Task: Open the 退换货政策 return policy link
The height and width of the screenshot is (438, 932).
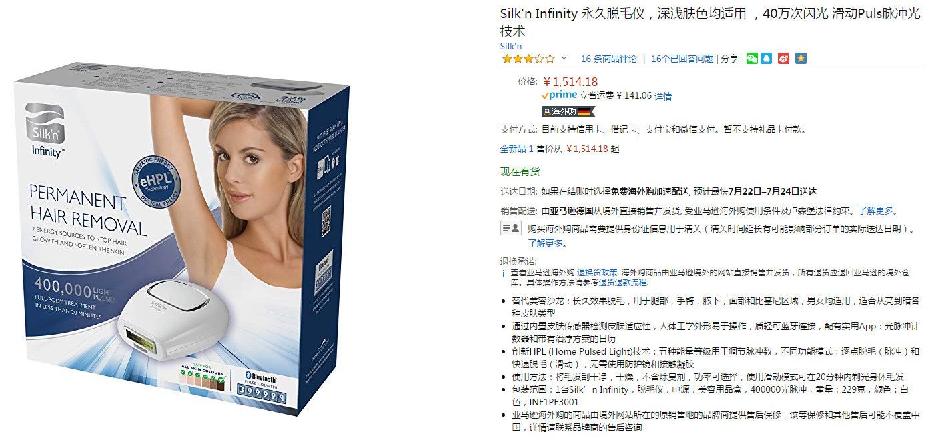Action: point(597,273)
